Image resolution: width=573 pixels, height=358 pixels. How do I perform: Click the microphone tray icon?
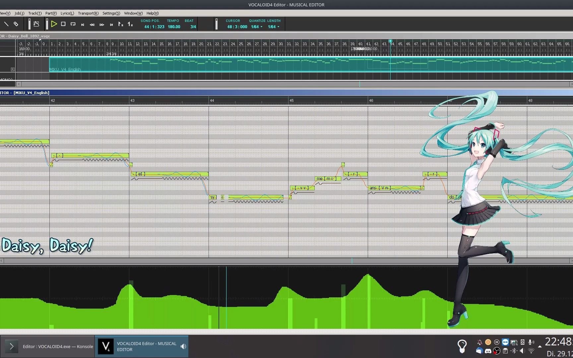tap(531, 342)
